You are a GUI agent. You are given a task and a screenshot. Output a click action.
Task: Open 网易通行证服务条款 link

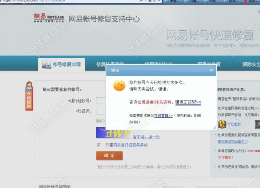click(x=130, y=145)
